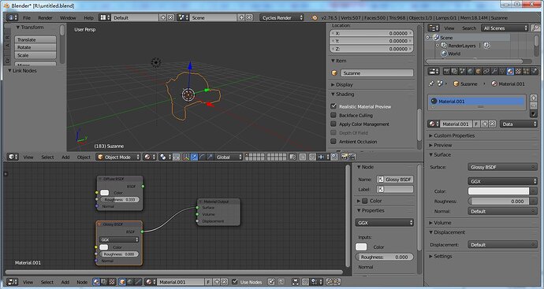The image size is (544, 289).
Task: Click Search in the outliner header
Action: [x=469, y=28]
